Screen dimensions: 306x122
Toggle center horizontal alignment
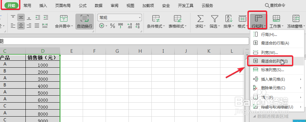click(x=21, y=25)
